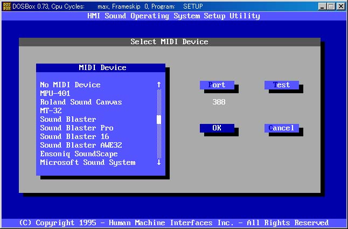
Task: Select the plain Sound Blaster entry
Action: click(x=68, y=120)
